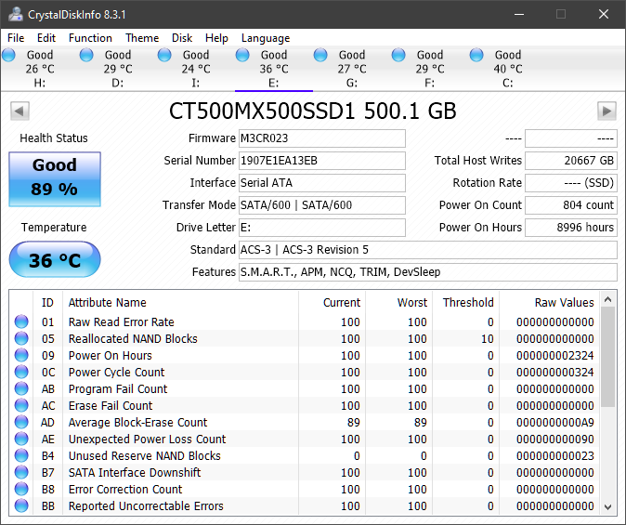
Task: Click scrollbar down arrow in attribute list
Action: coord(608,507)
